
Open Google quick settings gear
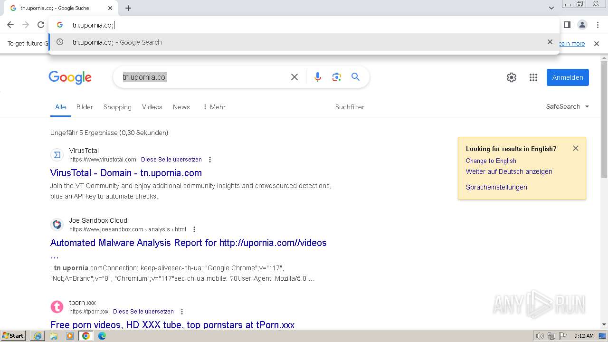click(x=512, y=77)
